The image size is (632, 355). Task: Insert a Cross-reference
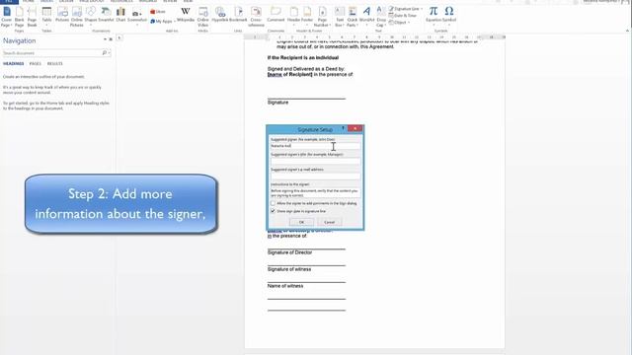pyautogui.click(x=256, y=17)
